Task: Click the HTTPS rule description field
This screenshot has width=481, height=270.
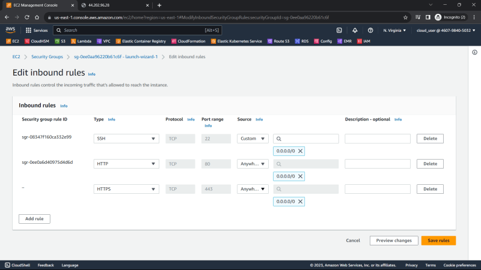Action: click(x=378, y=189)
